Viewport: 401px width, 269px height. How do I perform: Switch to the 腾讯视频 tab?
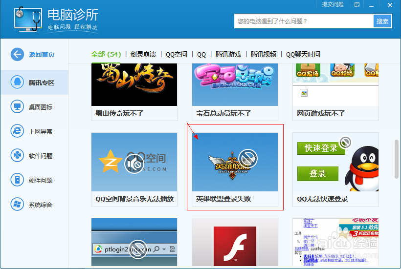click(264, 54)
